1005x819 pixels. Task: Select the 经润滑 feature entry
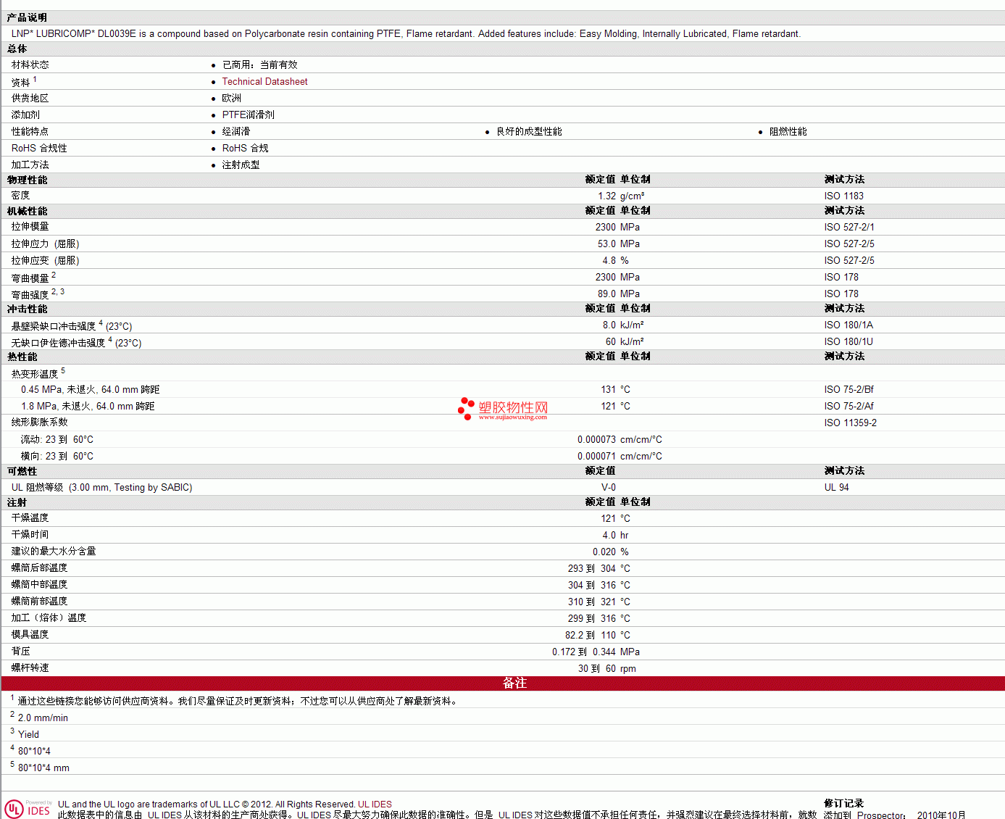tap(236, 132)
